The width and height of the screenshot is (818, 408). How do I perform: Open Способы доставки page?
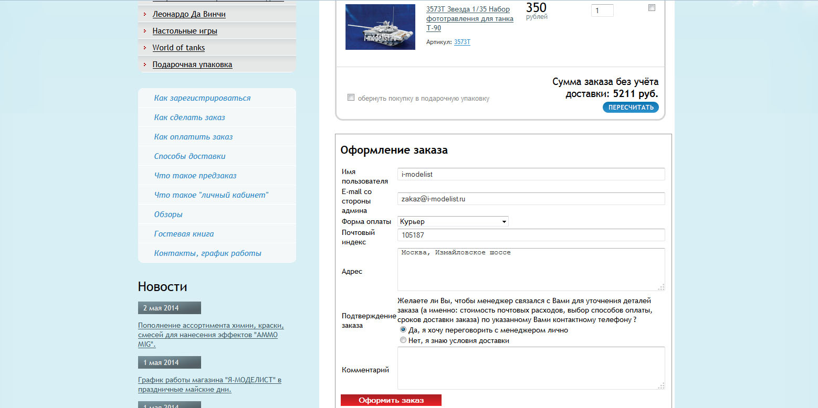(190, 156)
